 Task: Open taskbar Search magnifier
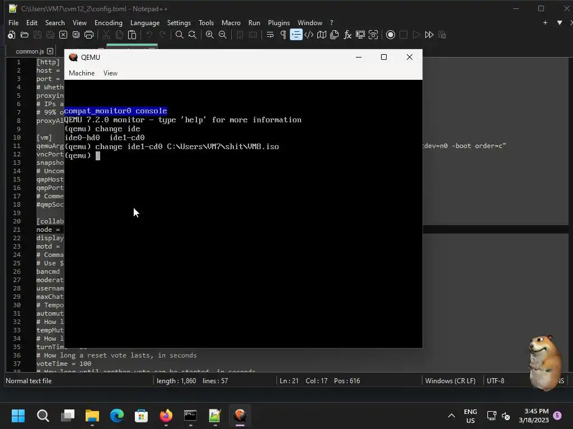pos(43,416)
